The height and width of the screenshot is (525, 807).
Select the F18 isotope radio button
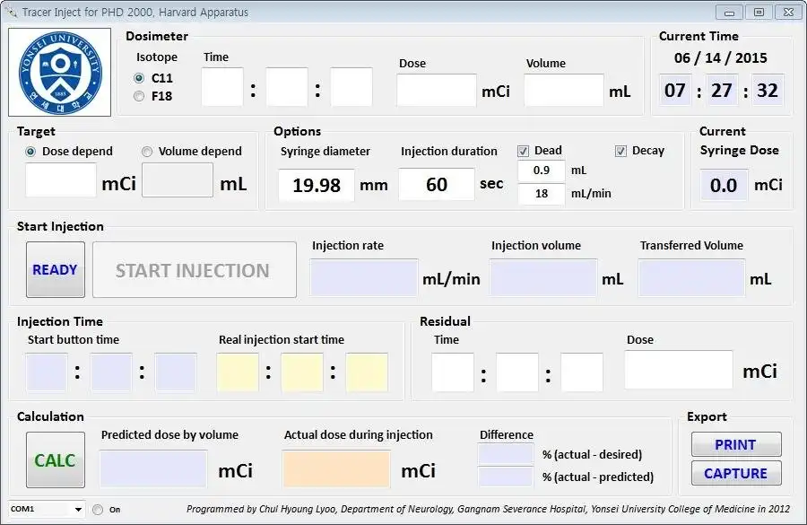(x=139, y=96)
